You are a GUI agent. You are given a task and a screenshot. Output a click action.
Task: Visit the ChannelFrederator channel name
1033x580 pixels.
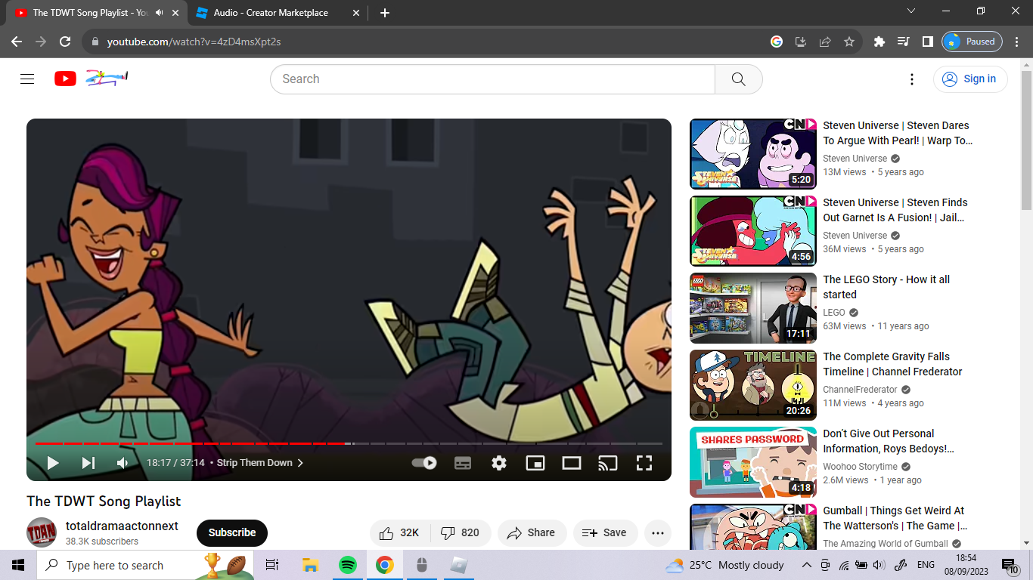860,390
